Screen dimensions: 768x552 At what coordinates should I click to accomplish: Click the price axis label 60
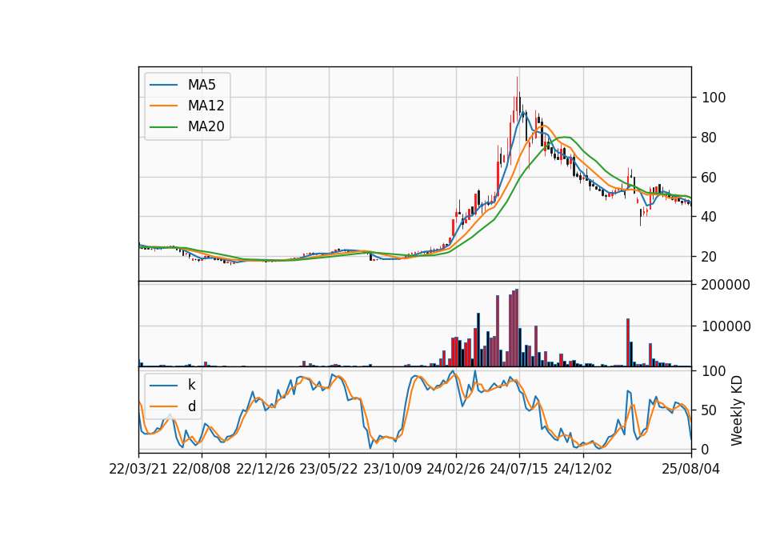tap(710, 178)
